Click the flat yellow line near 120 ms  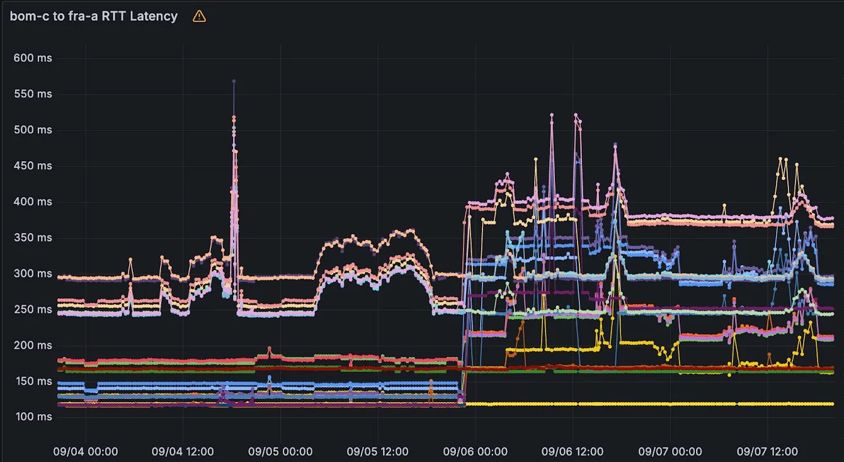[630, 403]
